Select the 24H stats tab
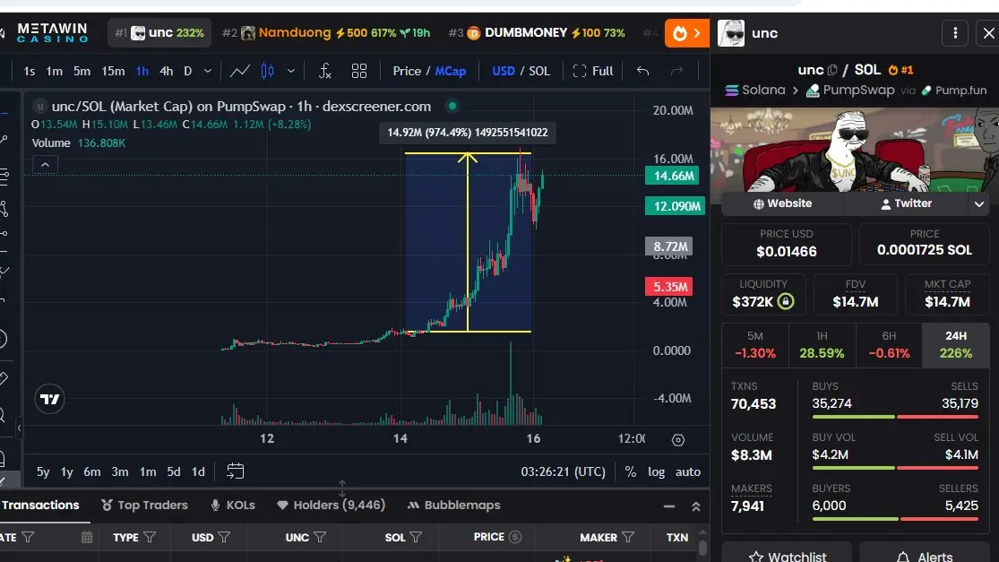 pyautogui.click(x=956, y=345)
